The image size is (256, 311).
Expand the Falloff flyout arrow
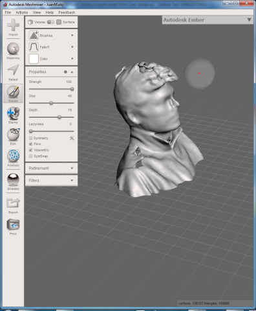pos(72,47)
